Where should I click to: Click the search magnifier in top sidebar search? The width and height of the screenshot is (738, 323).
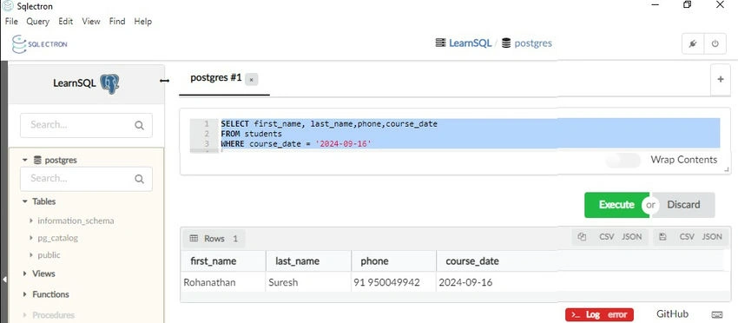[139, 125]
